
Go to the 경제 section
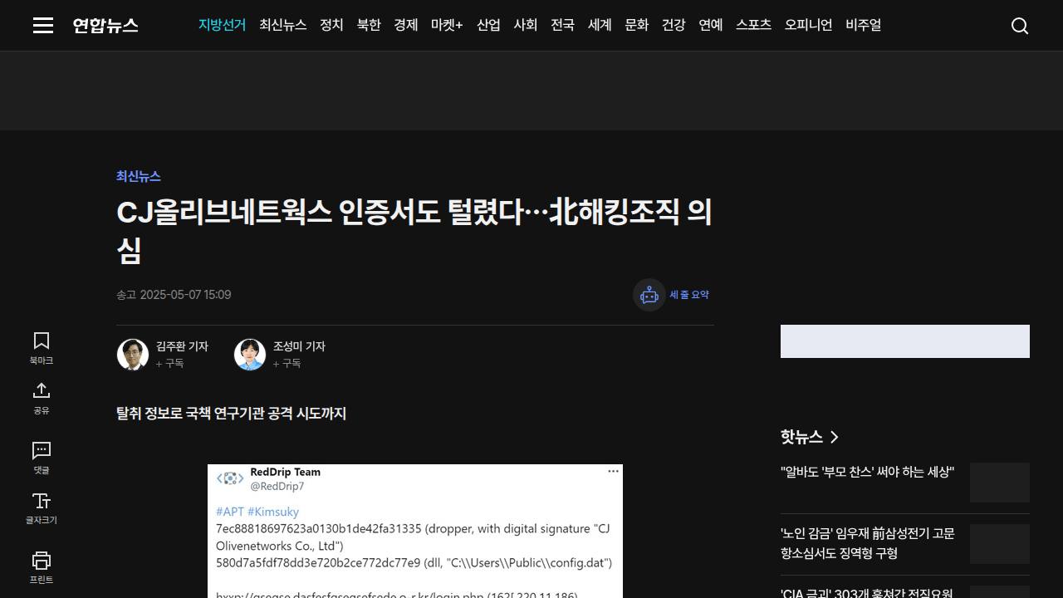406,25
